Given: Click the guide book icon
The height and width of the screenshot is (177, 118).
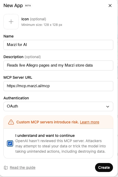Looking at the screenshot, I should [6, 168].
